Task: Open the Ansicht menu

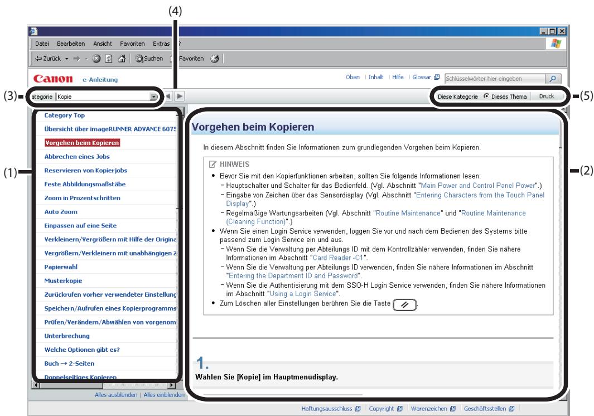Action: coord(102,43)
